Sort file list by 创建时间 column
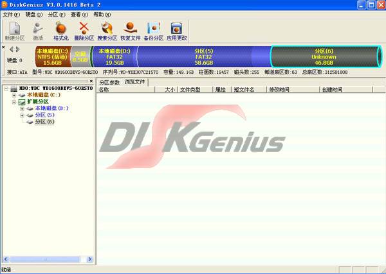The width and height of the screenshot is (386, 274). (x=346, y=90)
